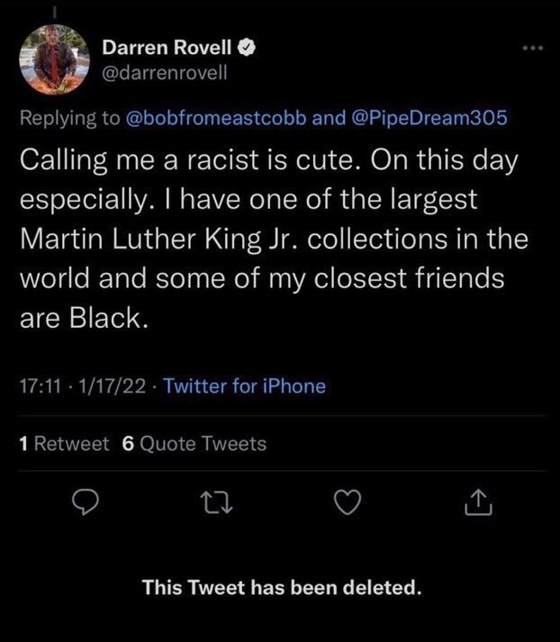Open Darren Rovell's profile avatar

click(57, 59)
